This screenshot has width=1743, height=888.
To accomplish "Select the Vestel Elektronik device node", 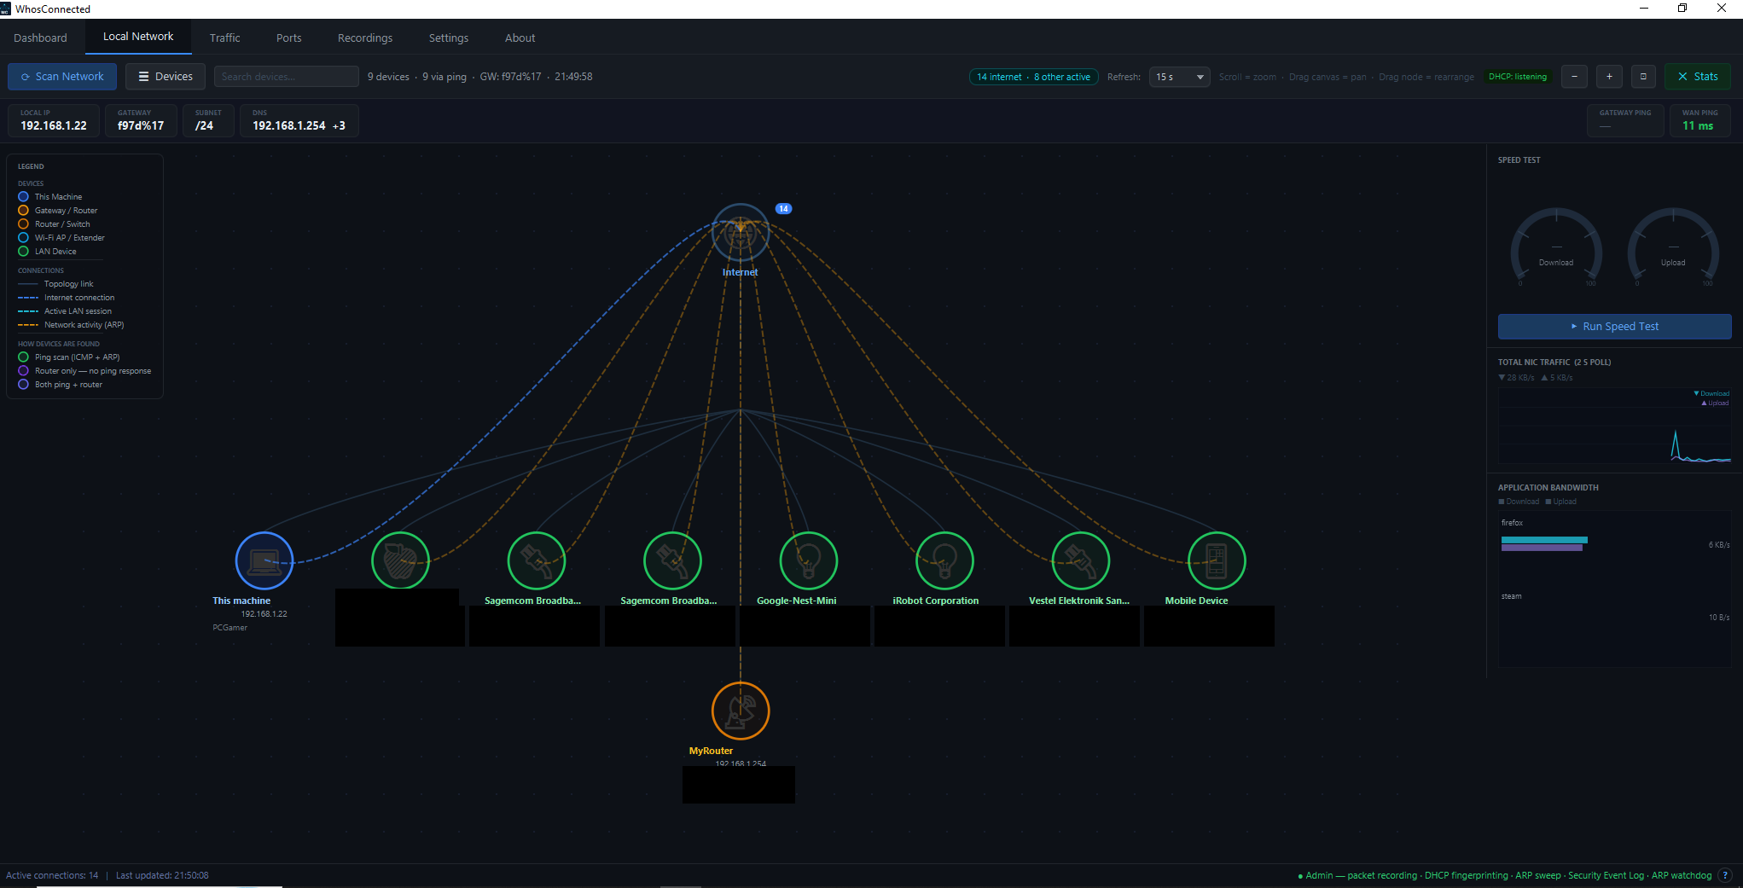I will [x=1081, y=560].
